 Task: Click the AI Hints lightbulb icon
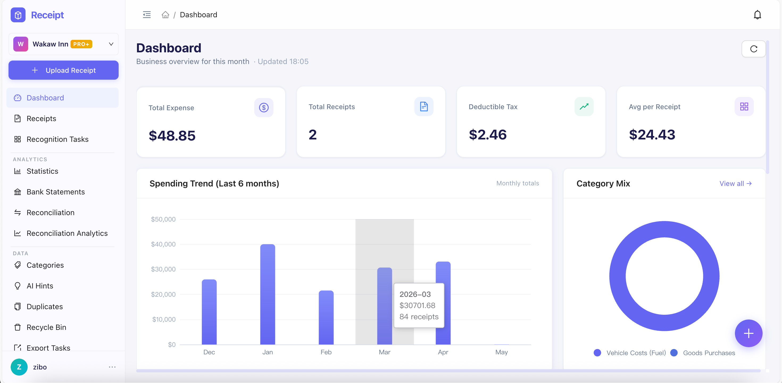coord(18,286)
